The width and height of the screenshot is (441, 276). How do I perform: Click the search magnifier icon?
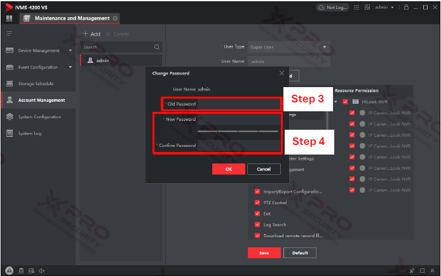[157, 47]
